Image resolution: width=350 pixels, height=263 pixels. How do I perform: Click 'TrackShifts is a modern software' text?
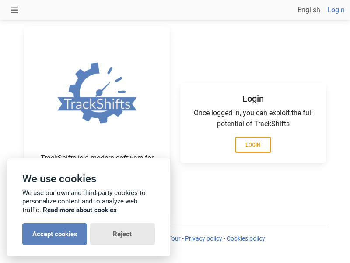[x=97, y=156]
